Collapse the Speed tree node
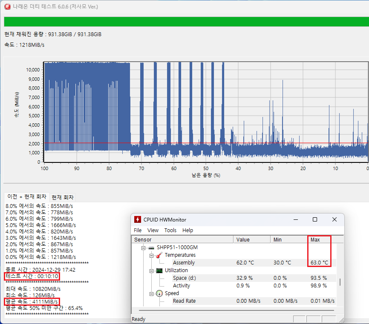Screen dimensions: 369x324 (151, 294)
